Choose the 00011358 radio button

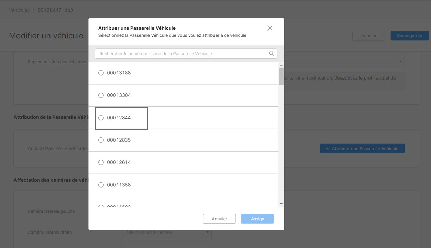point(101,185)
